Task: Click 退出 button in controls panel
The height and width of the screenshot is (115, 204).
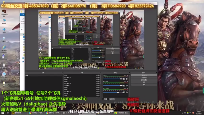Action: 144,85
